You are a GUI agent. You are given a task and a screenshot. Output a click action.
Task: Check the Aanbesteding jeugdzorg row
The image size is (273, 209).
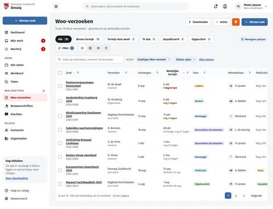(60, 101)
